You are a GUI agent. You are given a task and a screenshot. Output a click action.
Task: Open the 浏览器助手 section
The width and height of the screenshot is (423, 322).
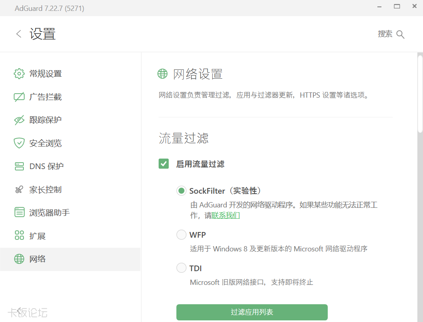click(x=70, y=213)
